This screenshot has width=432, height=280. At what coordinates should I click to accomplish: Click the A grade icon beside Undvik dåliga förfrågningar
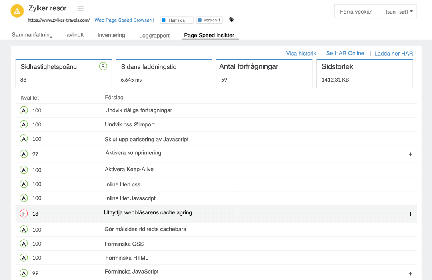pyautogui.click(x=24, y=110)
